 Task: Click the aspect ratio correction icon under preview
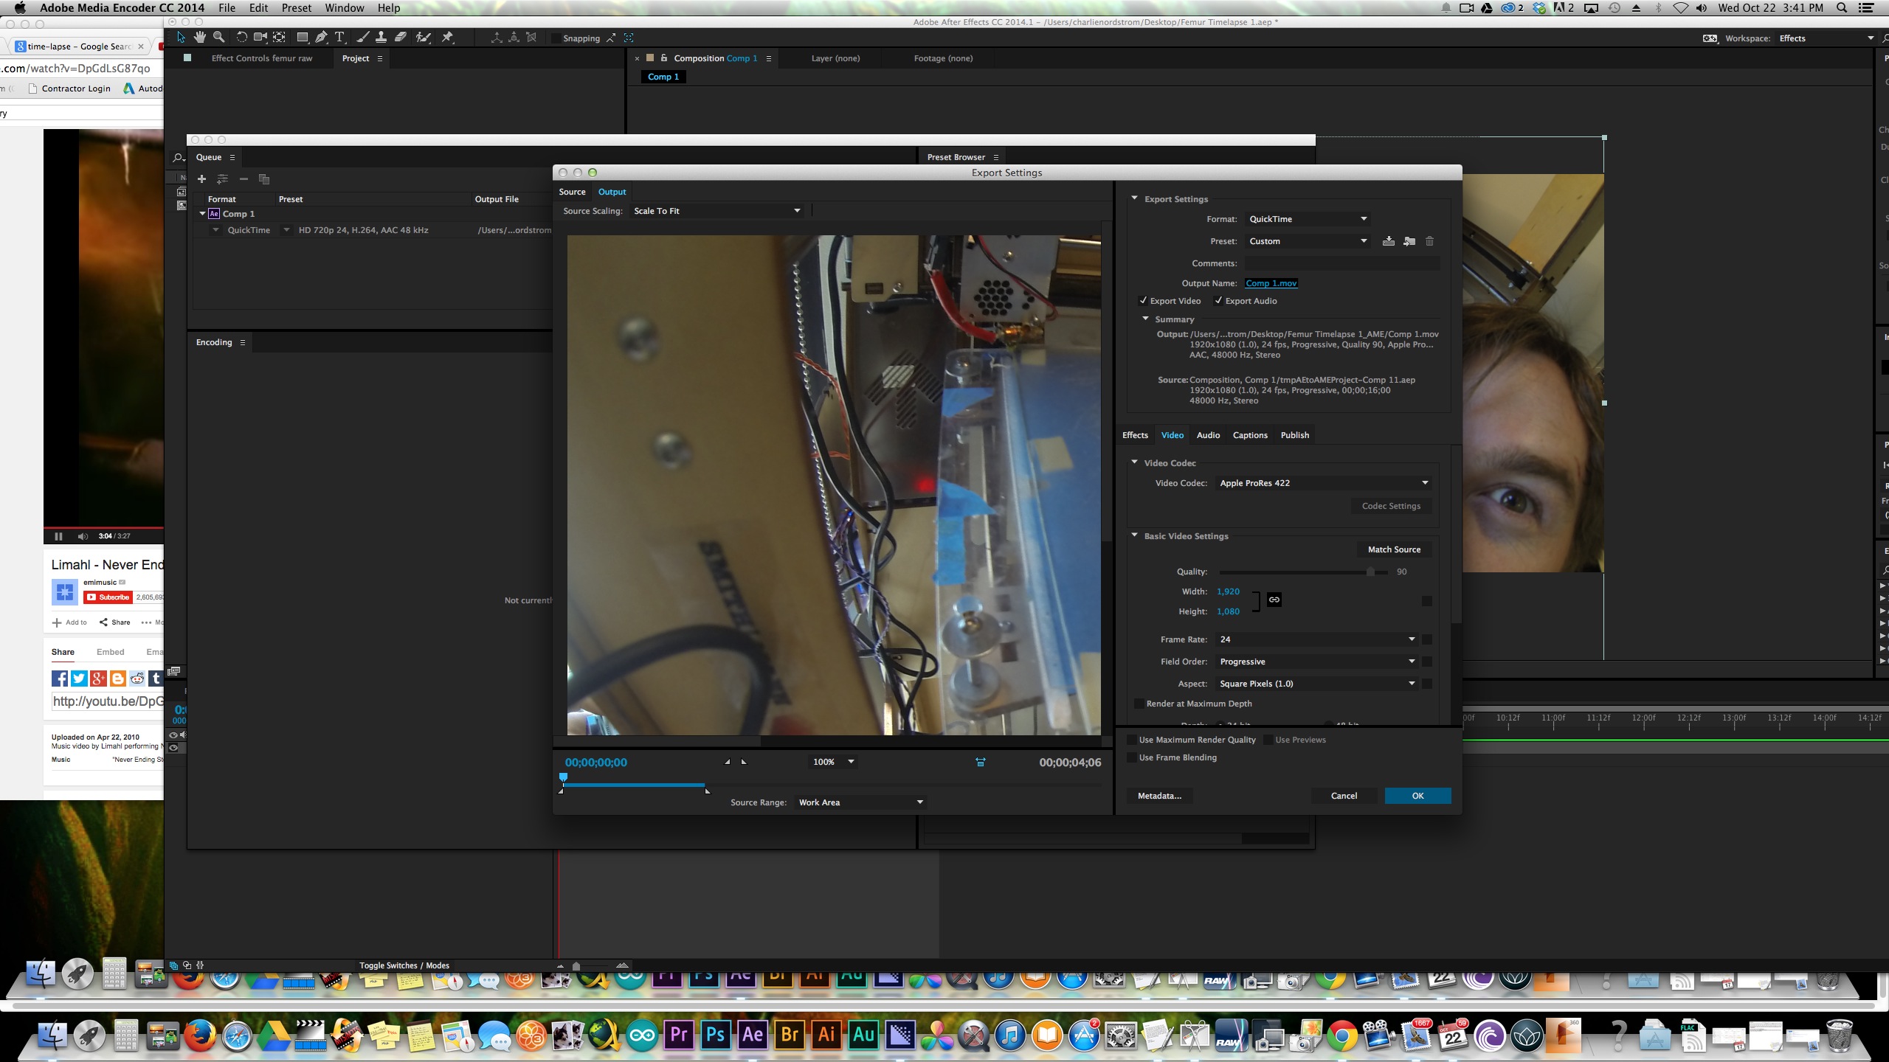point(980,762)
